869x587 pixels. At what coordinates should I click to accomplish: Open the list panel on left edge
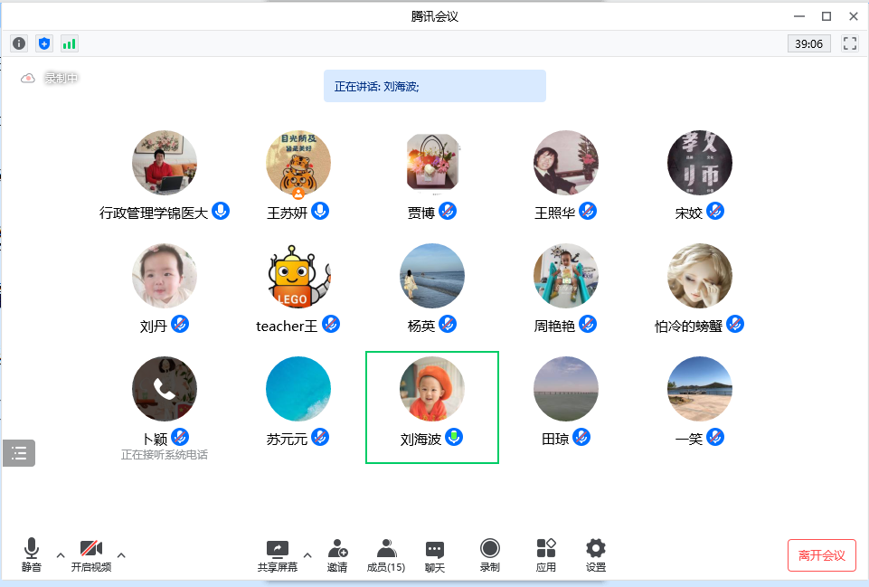(19, 452)
